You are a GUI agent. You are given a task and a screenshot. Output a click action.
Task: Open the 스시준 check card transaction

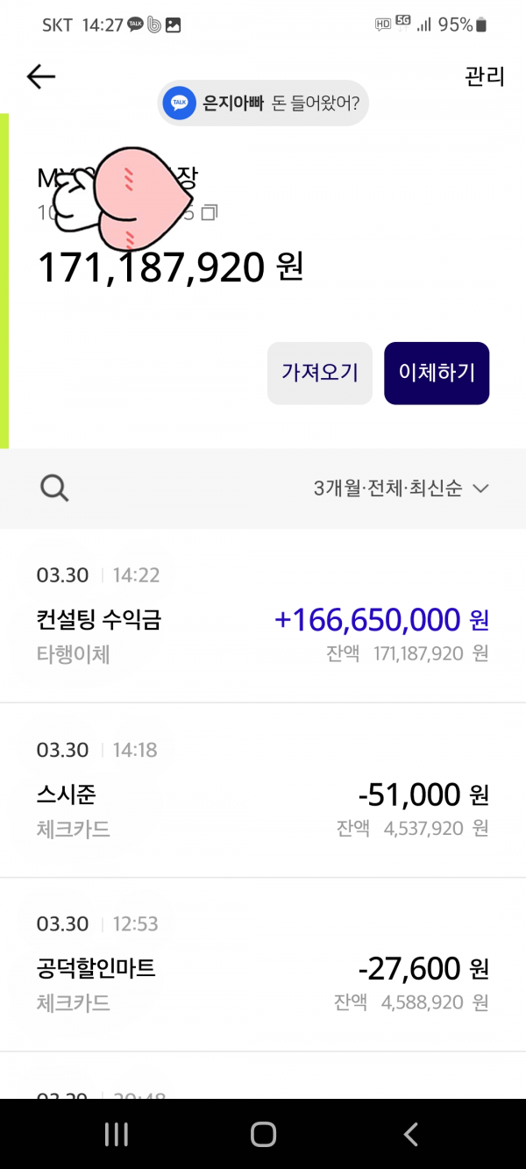click(263, 790)
